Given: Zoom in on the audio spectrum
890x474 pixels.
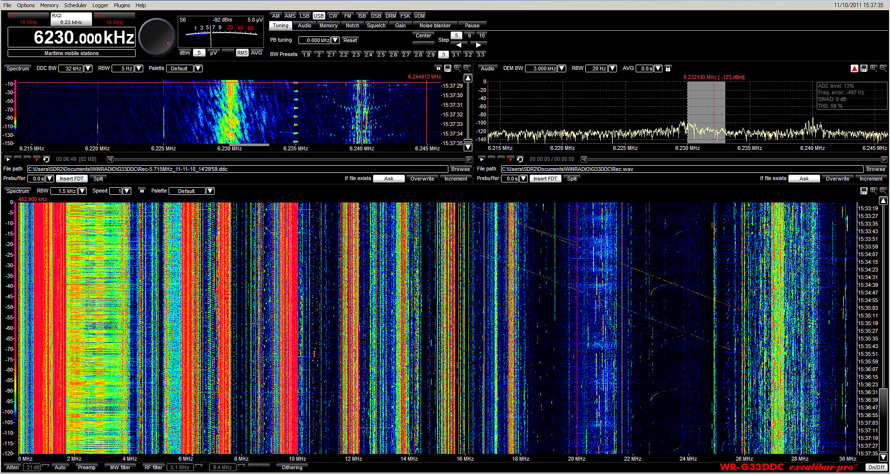Looking at the screenshot, I should (873, 68).
